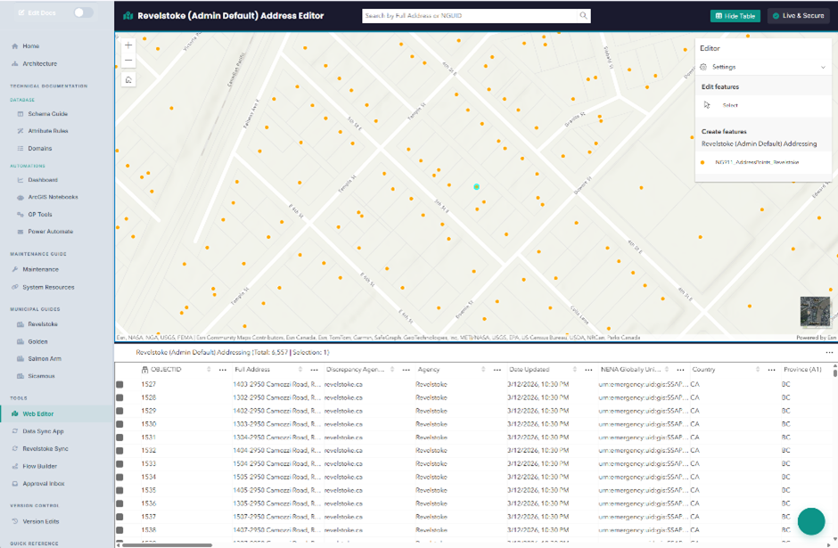Click the OBJECTID cell 1533
Screen dimensions: 838x548
click(149, 463)
